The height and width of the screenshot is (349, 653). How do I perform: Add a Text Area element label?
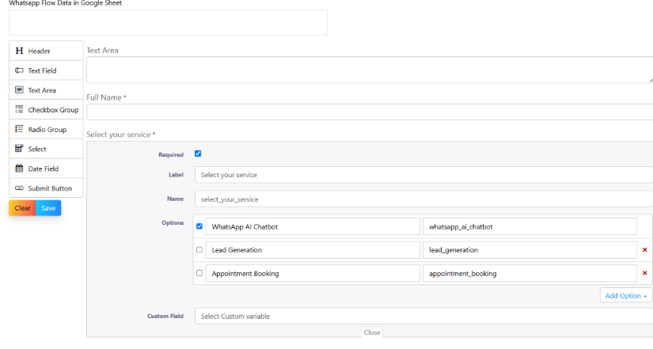42,90
